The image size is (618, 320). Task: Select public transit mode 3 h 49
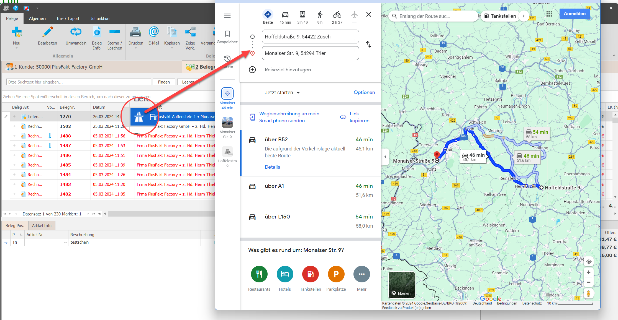(302, 14)
